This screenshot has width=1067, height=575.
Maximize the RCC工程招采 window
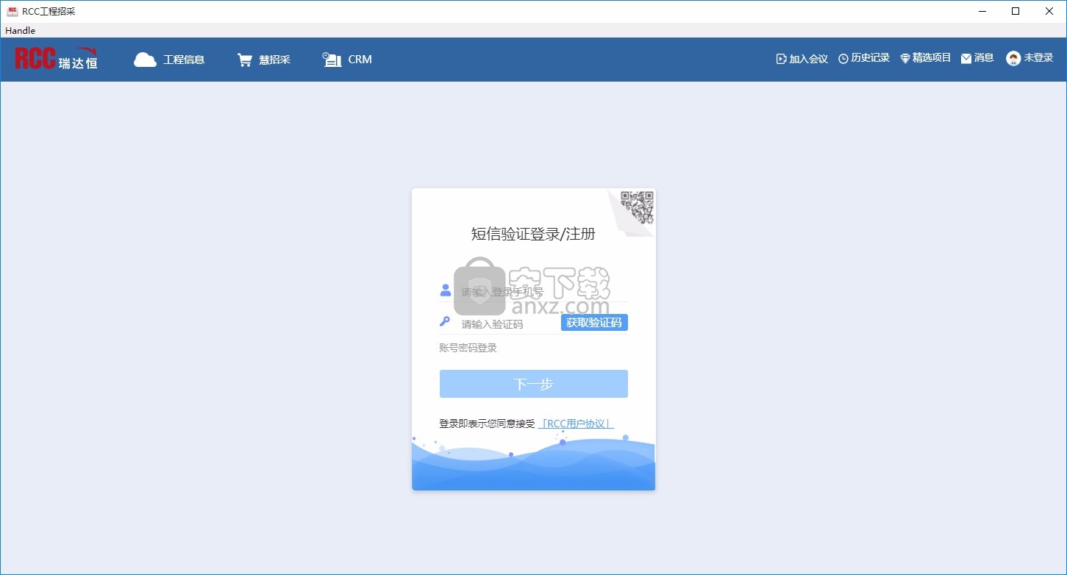click(1016, 11)
